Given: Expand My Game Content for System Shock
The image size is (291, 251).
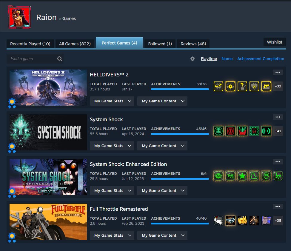Looking at the screenshot, I should (x=162, y=146).
